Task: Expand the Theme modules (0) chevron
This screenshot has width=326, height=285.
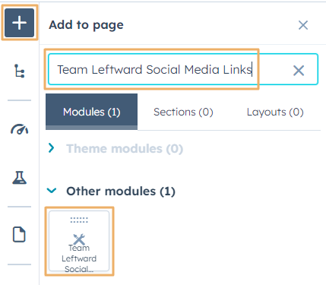Action: click(52, 147)
